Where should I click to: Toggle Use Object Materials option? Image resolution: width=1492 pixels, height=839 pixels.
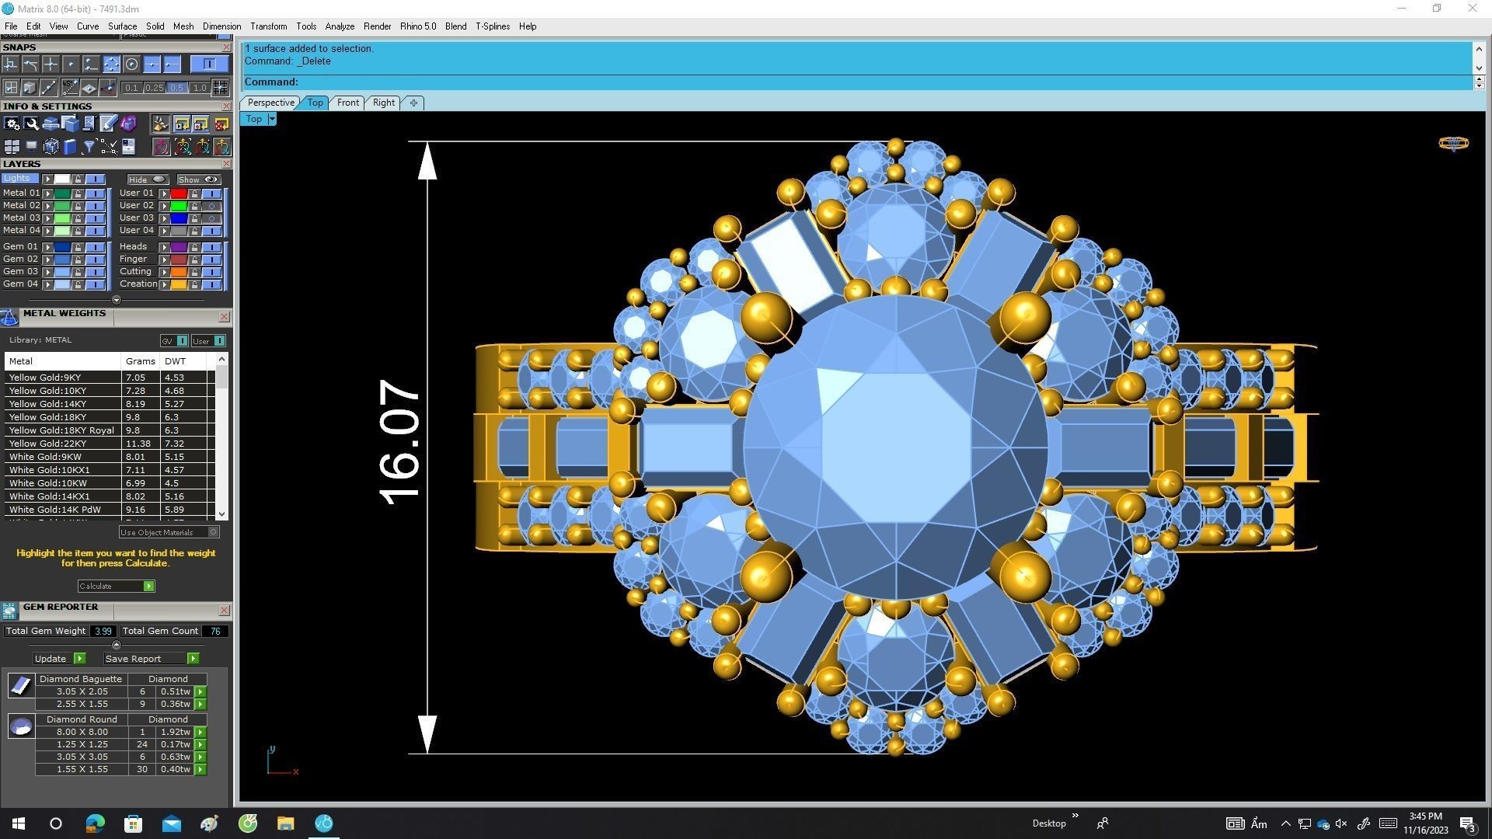(x=213, y=532)
